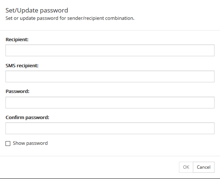Cancel the password dialog
Viewport: 220px width, 179px height.
(x=203, y=167)
